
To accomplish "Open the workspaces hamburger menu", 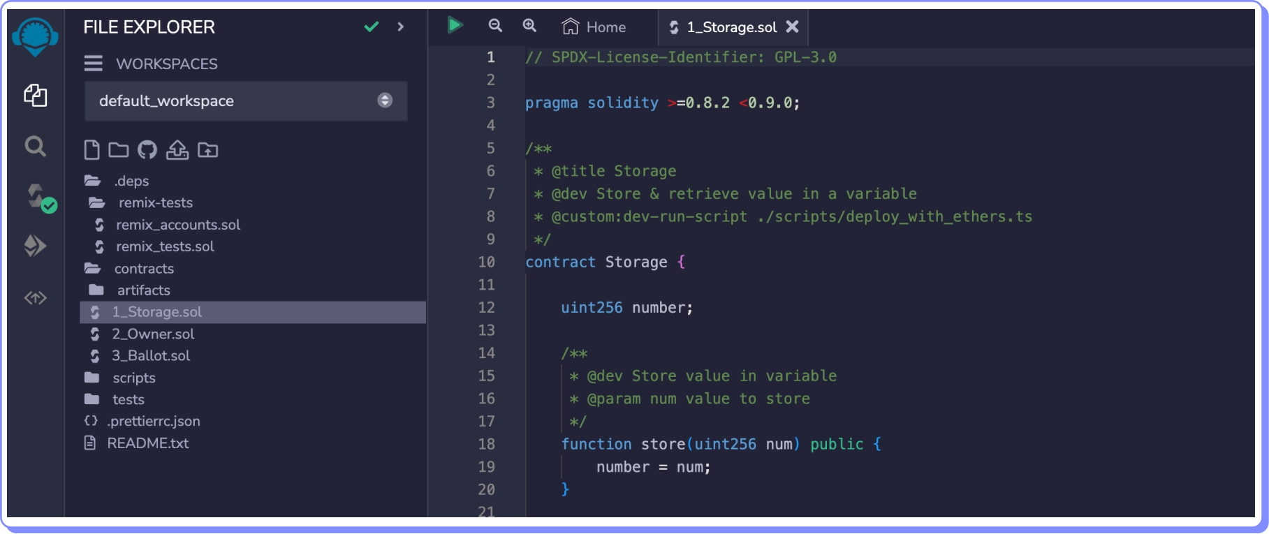I will tap(93, 64).
